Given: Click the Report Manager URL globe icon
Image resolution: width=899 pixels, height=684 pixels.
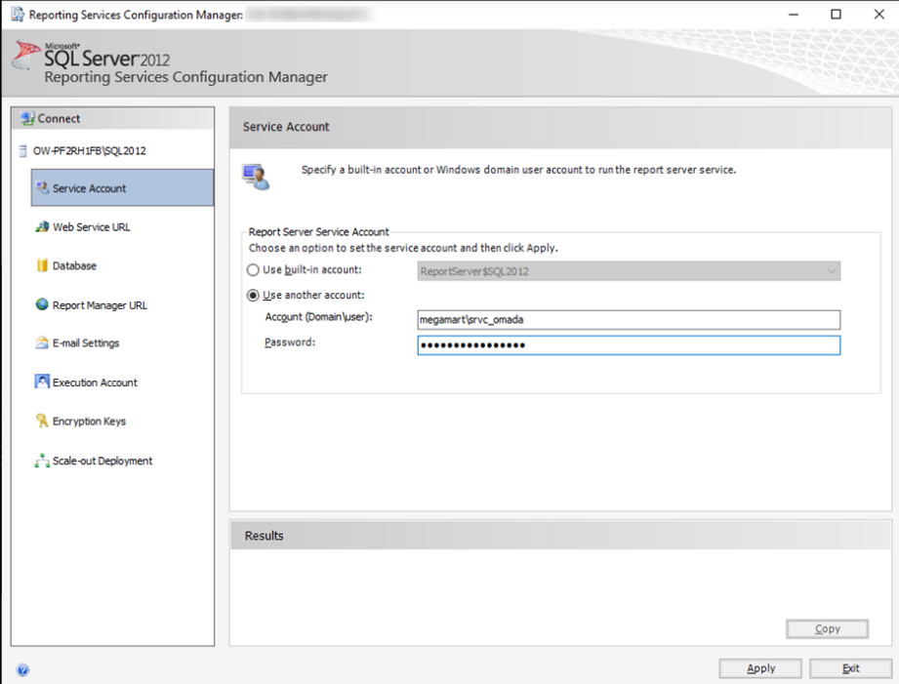Looking at the screenshot, I should (x=42, y=304).
